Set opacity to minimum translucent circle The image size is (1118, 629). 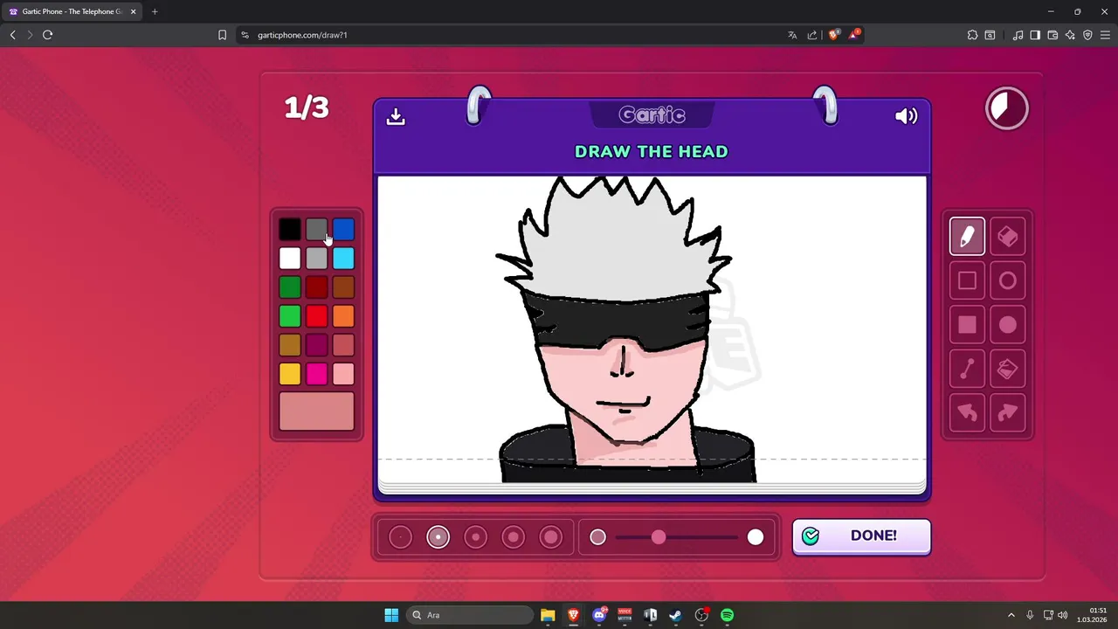[597, 537]
